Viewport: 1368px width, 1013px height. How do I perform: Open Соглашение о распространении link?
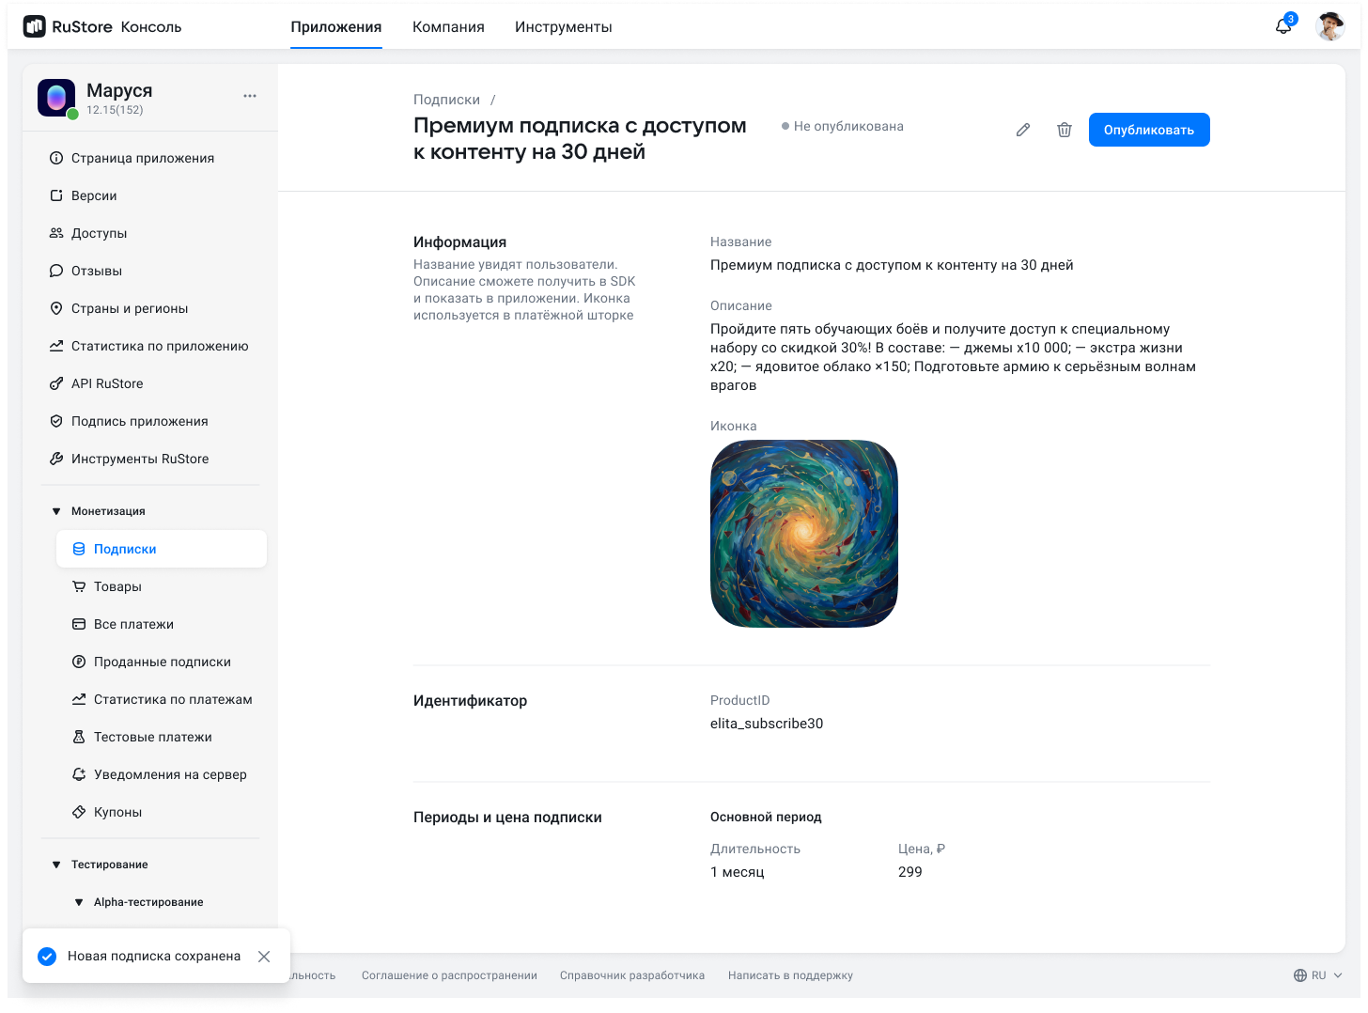449,975
